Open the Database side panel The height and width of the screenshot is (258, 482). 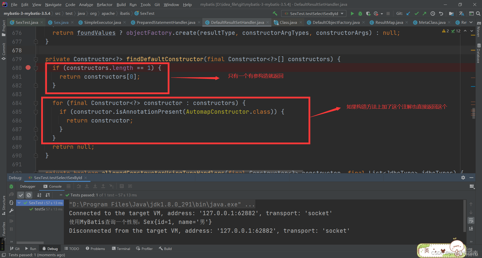pos(479,53)
